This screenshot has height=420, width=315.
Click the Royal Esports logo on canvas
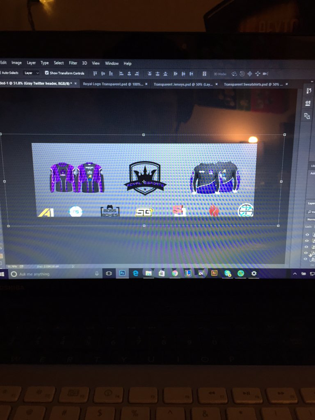click(x=145, y=178)
